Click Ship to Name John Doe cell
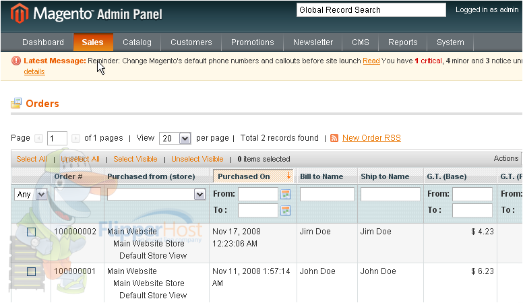 [378, 271]
